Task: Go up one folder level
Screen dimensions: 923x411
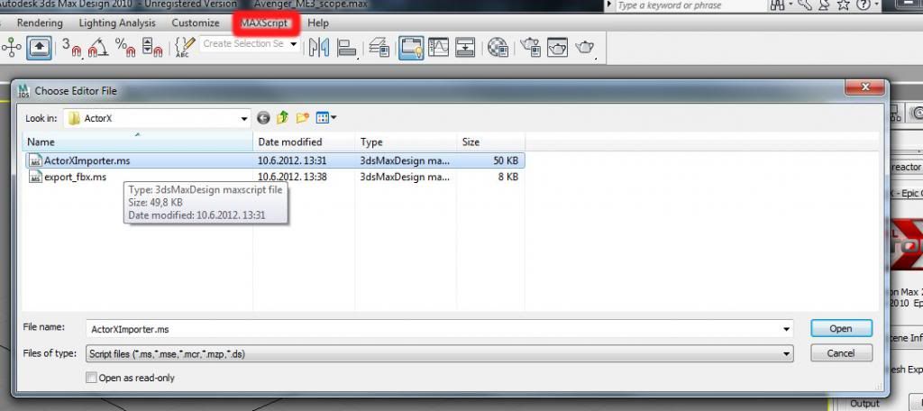Action: (x=282, y=118)
